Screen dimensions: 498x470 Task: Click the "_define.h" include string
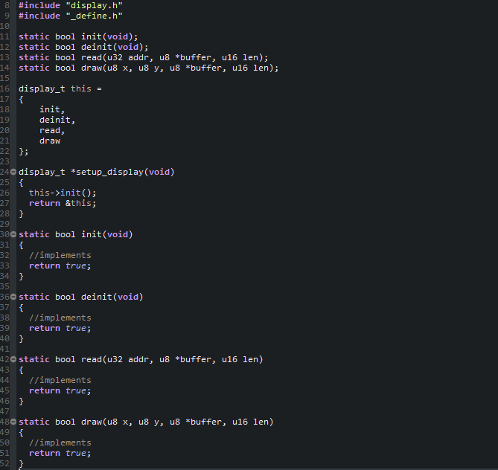click(94, 16)
